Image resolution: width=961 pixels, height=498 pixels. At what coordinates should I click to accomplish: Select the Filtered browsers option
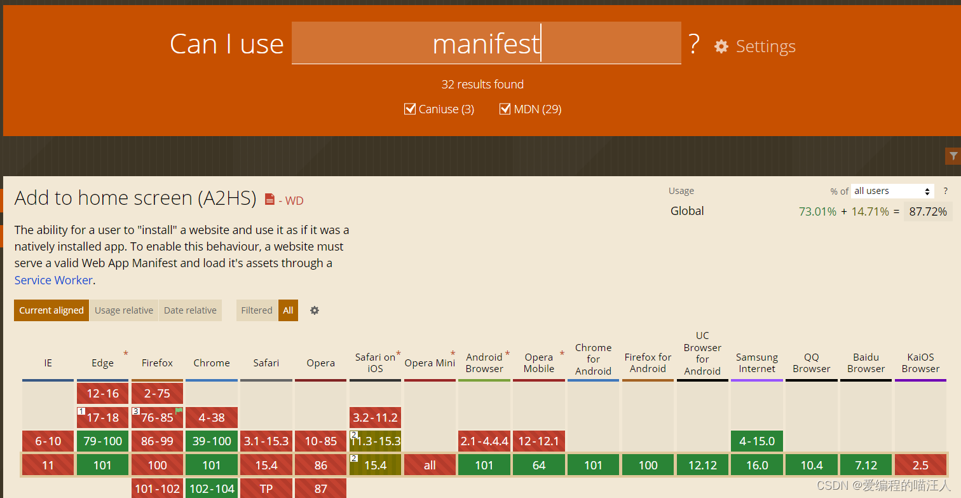[x=257, y=310]
